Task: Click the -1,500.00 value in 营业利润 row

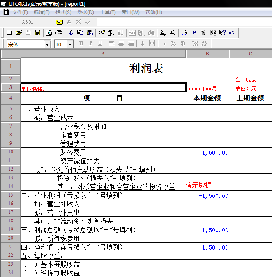Action: (x=214, y=196)
